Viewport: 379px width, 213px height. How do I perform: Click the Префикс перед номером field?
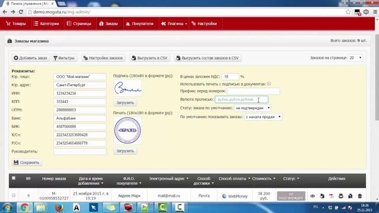[x=253, y=91]
